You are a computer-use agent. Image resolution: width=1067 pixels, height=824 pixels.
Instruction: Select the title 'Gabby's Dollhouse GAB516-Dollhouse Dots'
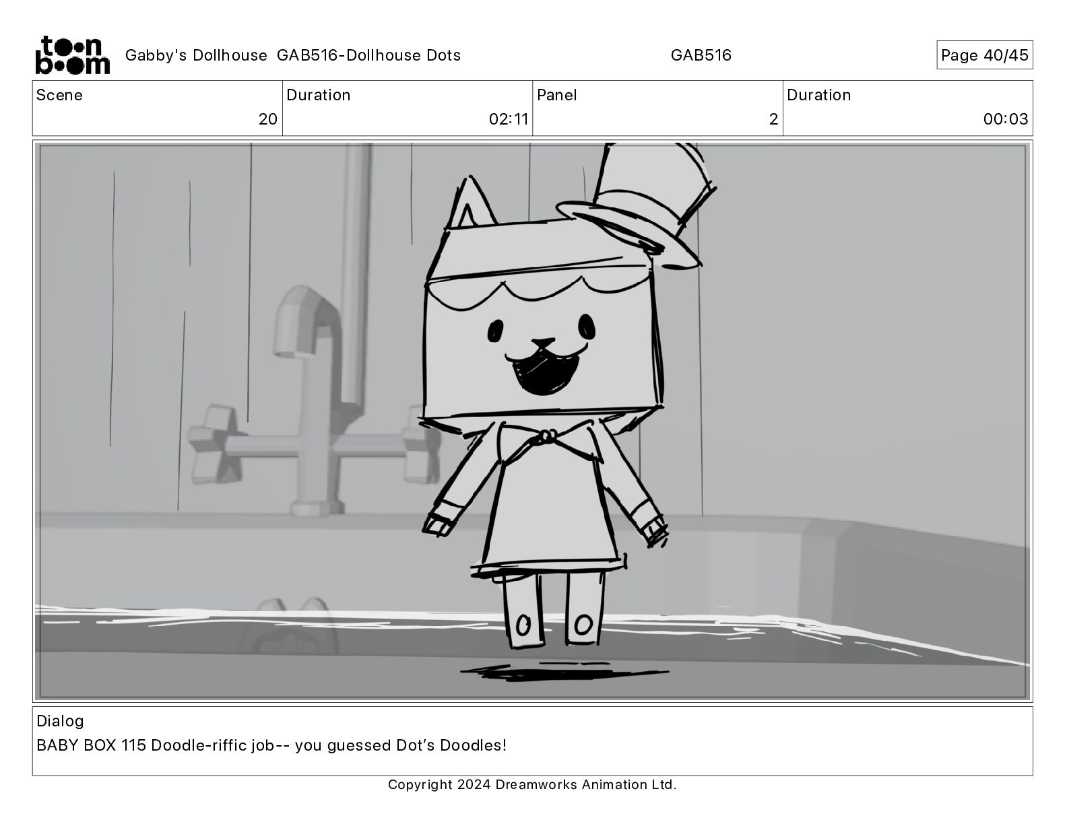293,55
